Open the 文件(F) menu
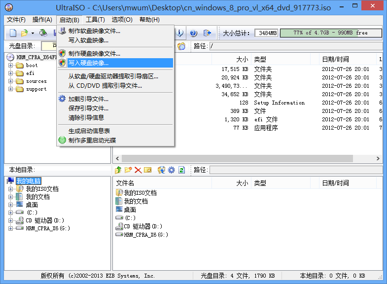 16,20
